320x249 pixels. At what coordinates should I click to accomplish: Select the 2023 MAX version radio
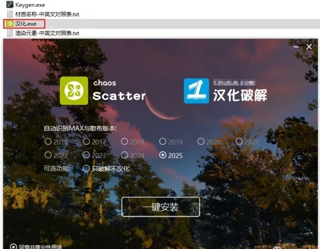pyautogui.click(x=86, y=155)
